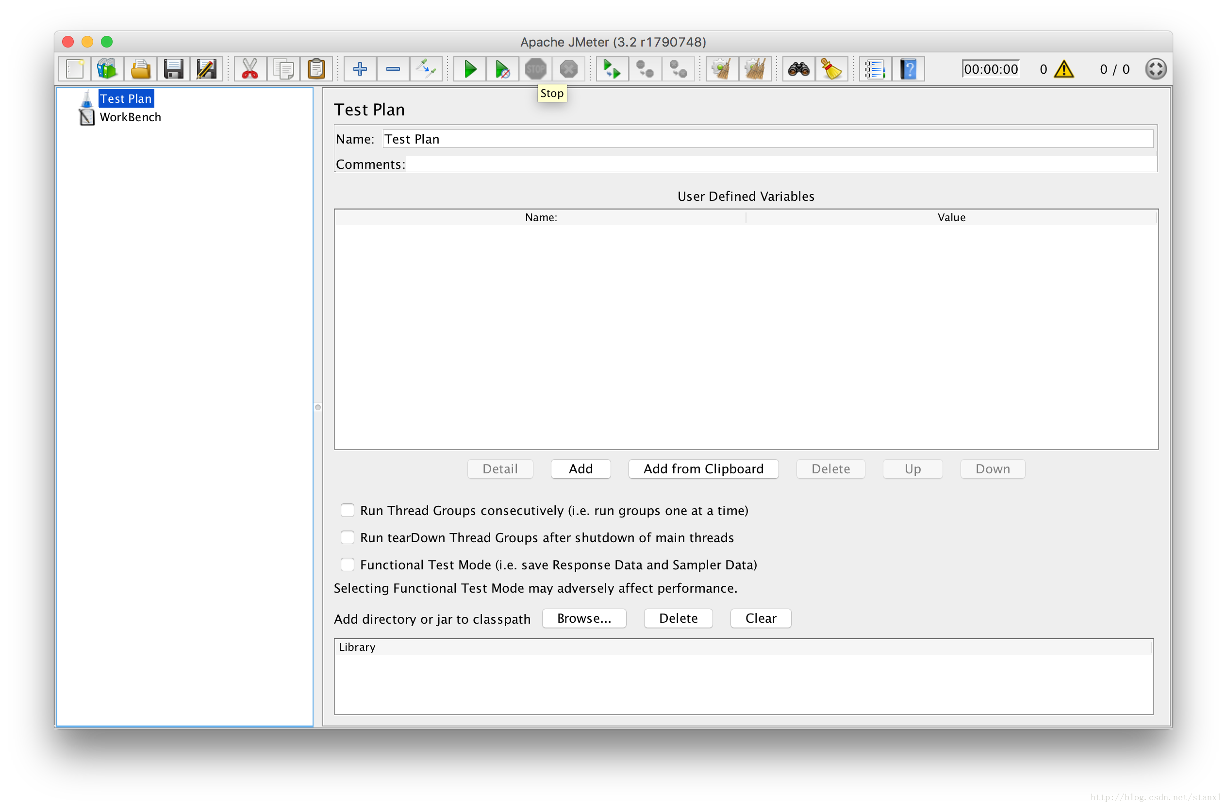Image resolution: width=1227 pixels, height=807 pixels.
Task: Click the remote Shutdown all icon
Action: pos(679,69)
